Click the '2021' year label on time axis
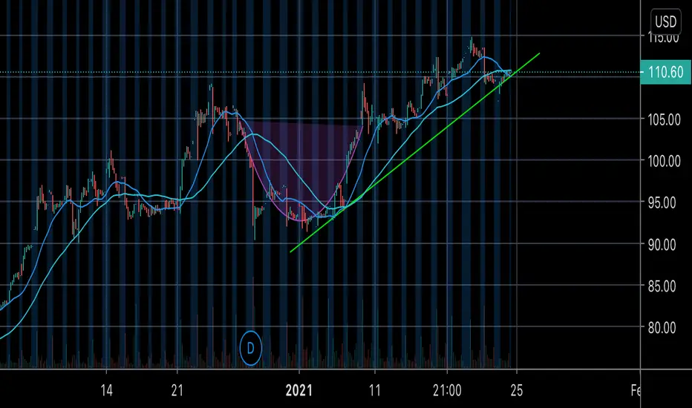Screen dimensions: 692x408 tap(298, 390)
